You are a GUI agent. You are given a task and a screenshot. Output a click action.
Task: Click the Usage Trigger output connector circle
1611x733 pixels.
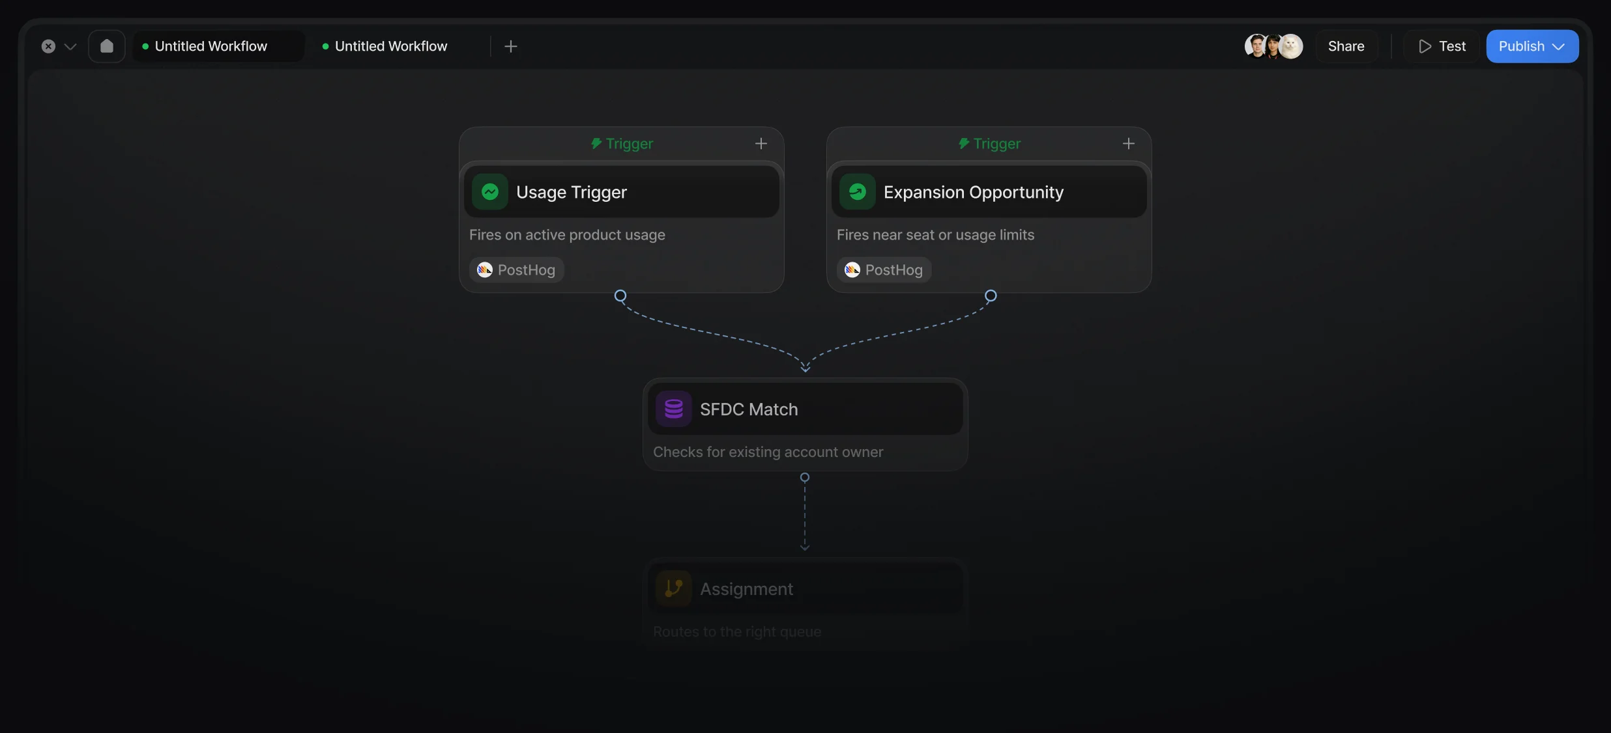620,296
